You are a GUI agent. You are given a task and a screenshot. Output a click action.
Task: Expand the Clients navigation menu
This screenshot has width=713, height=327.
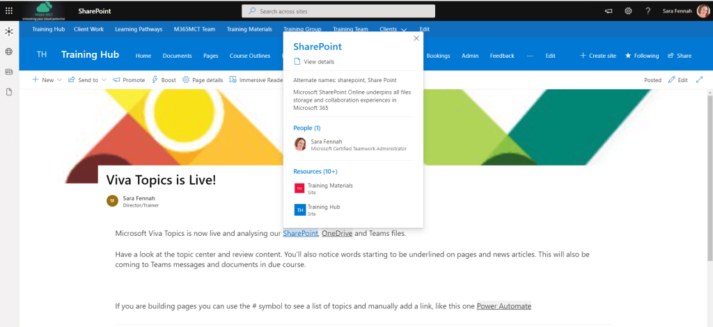pos(403,29)
